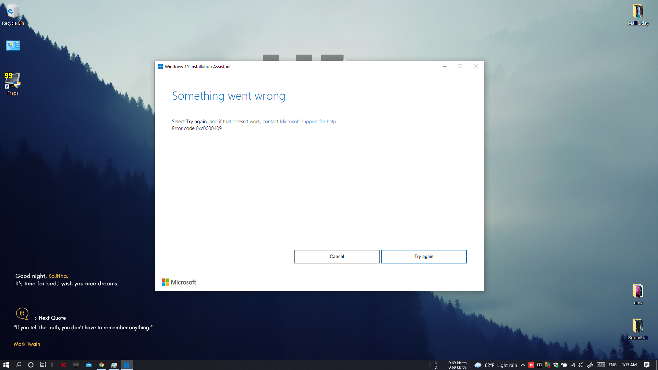Viewport: 658px width, 370px height.
Task: Open Notepad++ from the taskbar
Action: (x=76, y=365)
